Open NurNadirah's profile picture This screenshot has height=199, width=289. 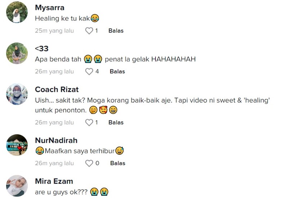tap(17, 145)
